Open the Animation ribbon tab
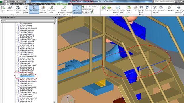 tap(34, 4)
